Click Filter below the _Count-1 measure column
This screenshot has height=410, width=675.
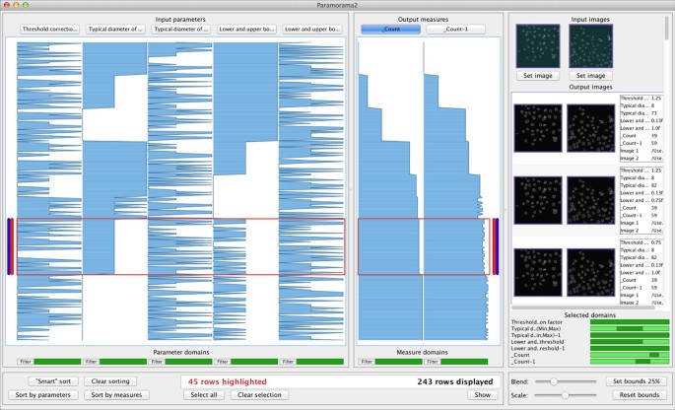tap(433, 362)
